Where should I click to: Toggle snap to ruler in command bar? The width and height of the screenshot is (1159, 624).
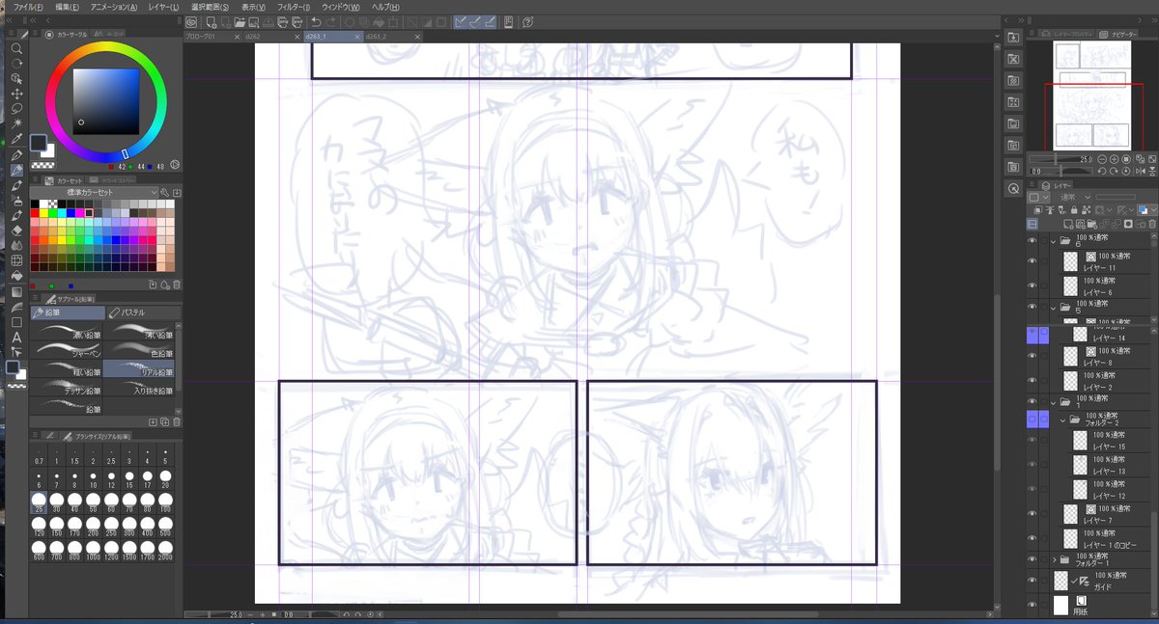tap(463, 22)
